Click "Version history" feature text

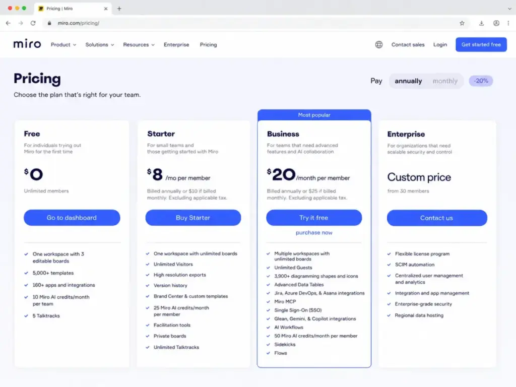[170, 286]
